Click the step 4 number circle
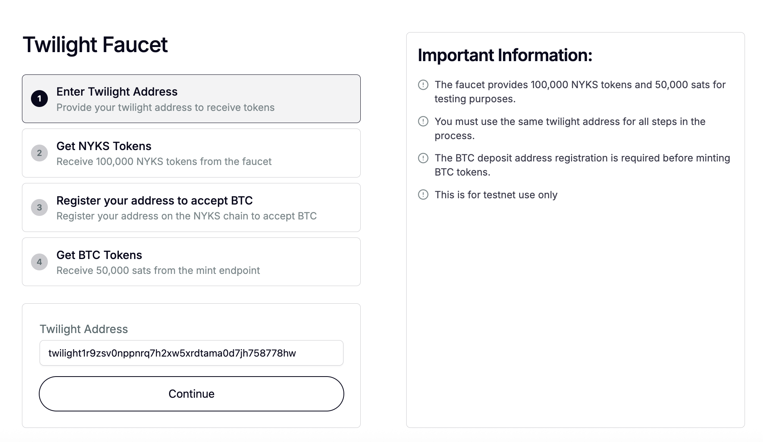Viewport: 763px width, 442px height. click(39, 262)
